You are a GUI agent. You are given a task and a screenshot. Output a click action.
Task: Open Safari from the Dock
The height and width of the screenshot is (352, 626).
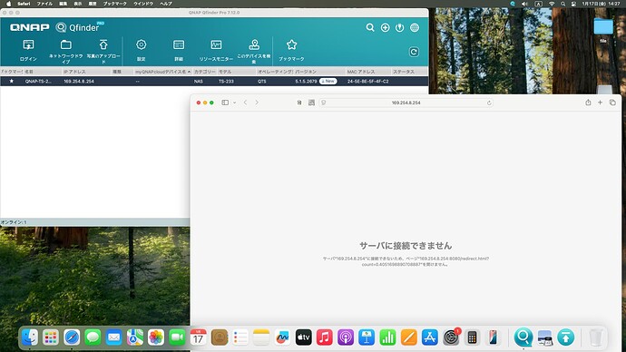pyautogui.click(x=72, y=337)
